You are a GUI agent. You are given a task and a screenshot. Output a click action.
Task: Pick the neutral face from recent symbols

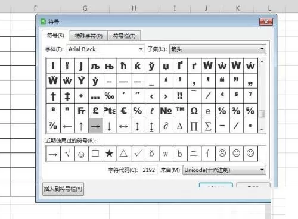[237, 154]
